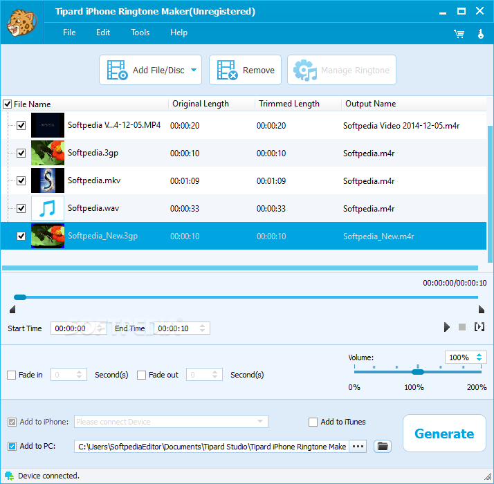This screenshot has width=494, height=484.
Task: Click the Fade out seconds stepper
Action: pyautogui.click(x=215, y=375)
